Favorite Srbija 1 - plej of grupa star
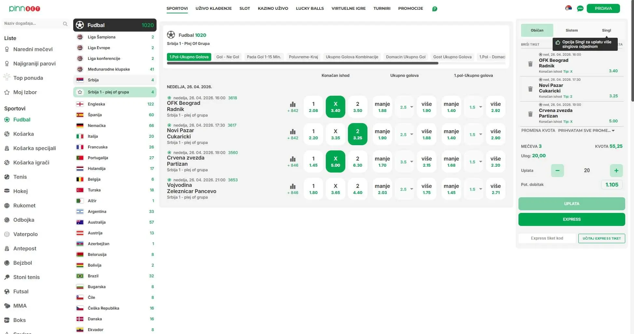 (x=80, y=92)
